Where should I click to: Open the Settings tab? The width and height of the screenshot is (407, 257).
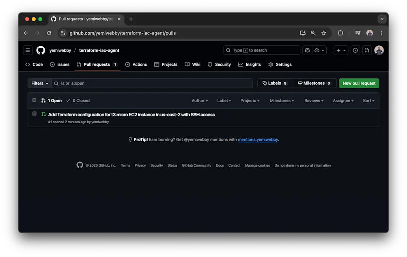280,64
